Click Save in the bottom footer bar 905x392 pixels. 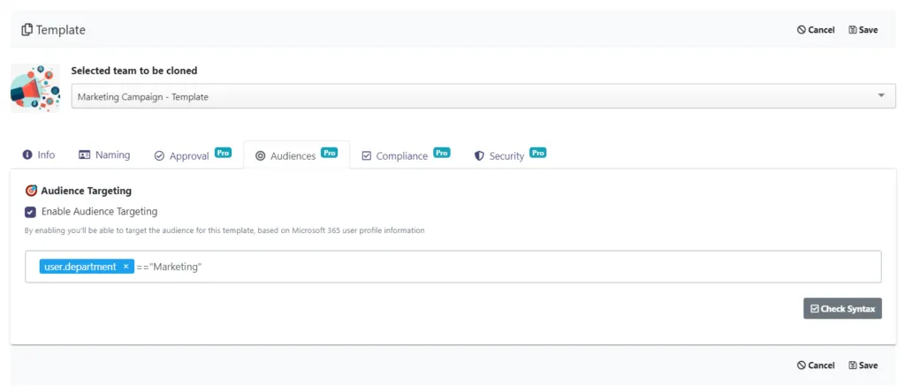click(x=863, y=365)
